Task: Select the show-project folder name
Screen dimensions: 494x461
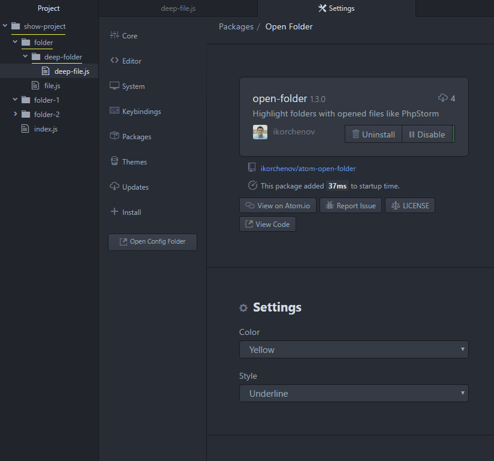Action: tap(45, 26)
